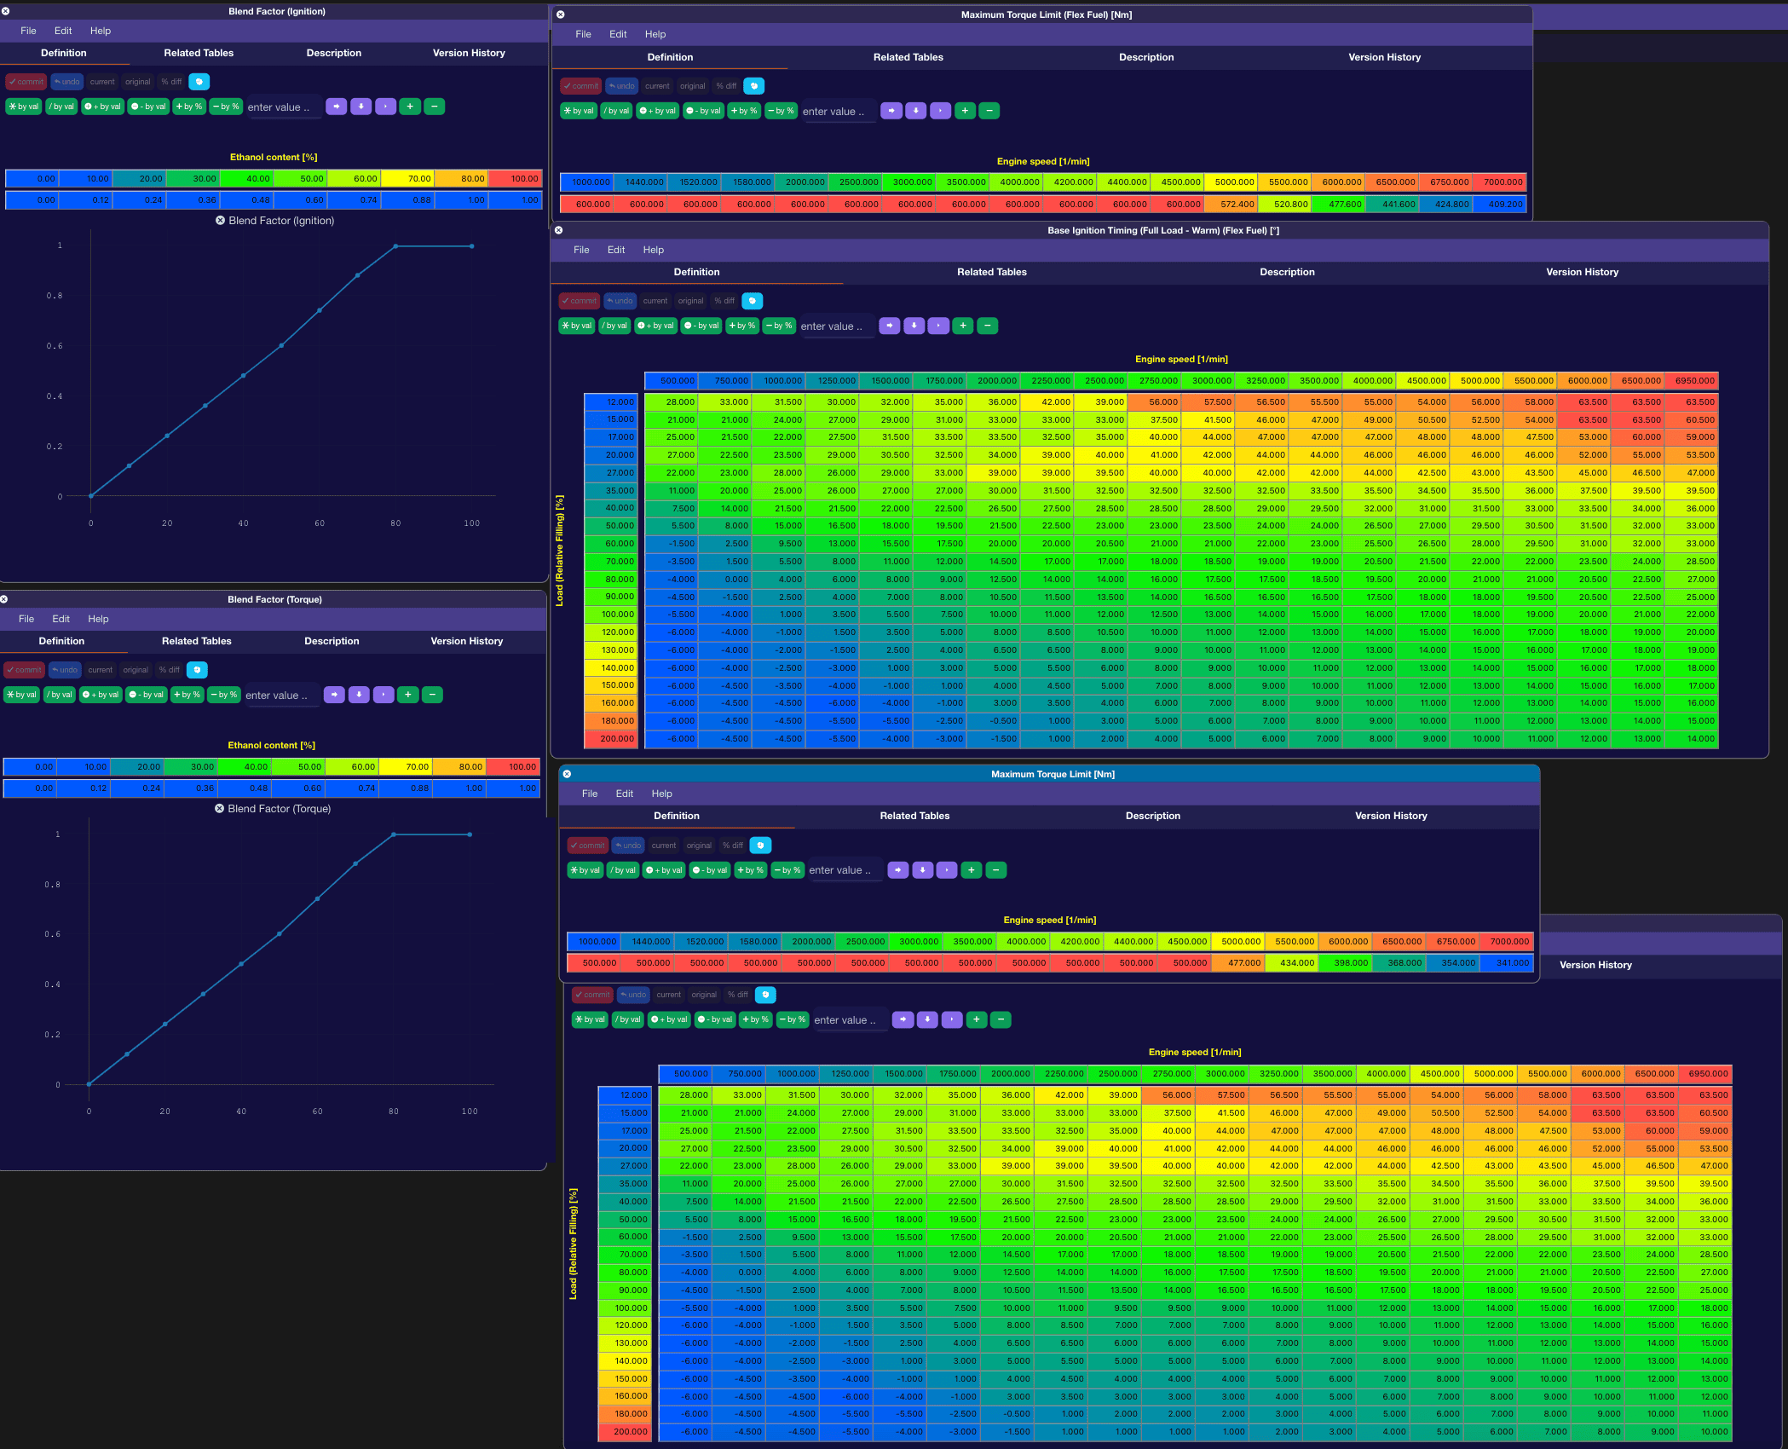Toggle 'original' view in Blend Factor (Ignition)
This screenshot has width=1788, height=1449.
(x=137, y=82)
